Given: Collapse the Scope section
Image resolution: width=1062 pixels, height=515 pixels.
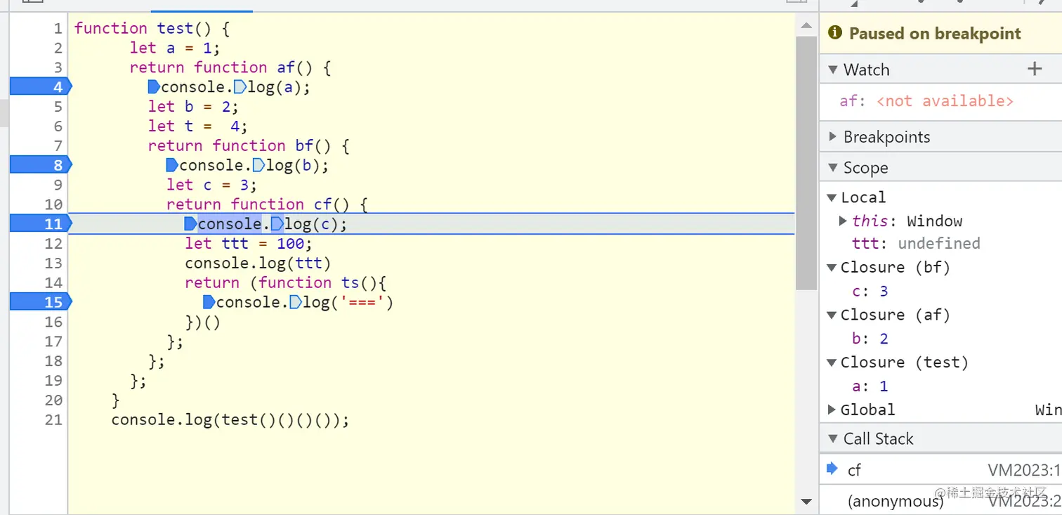Looking at the screenshot, I should pyautogui.click(x=833, y=168).
